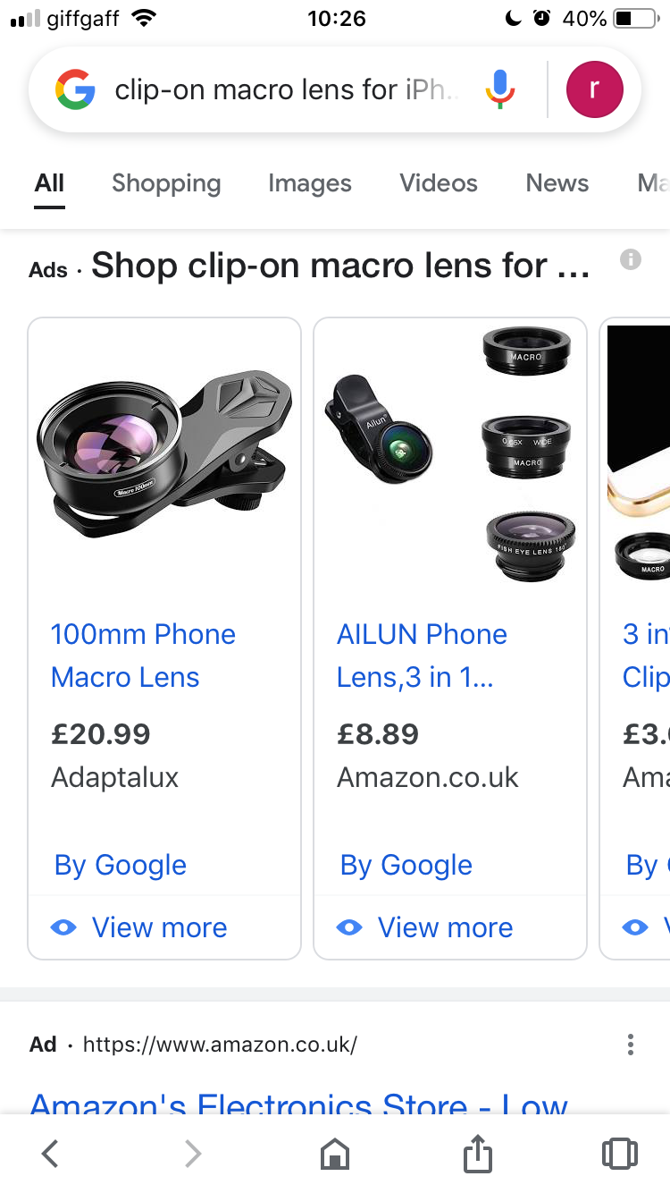
Task: Tap the search query input field
Action: (286, 90)
